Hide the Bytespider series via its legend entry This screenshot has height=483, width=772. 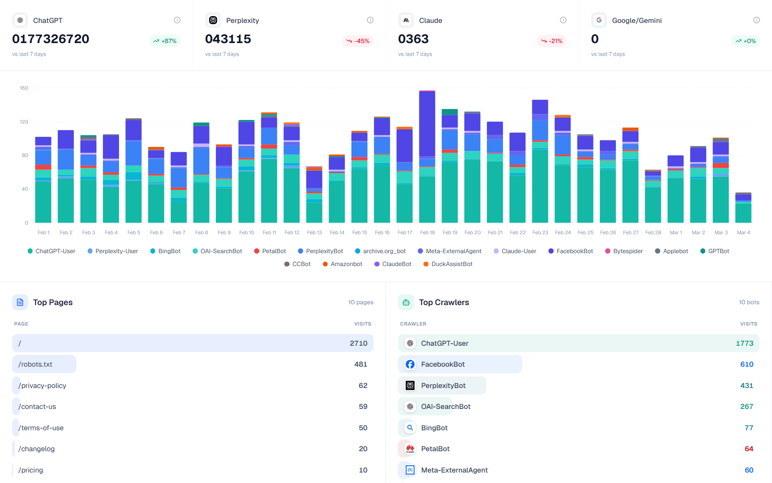tap(624, 251)
